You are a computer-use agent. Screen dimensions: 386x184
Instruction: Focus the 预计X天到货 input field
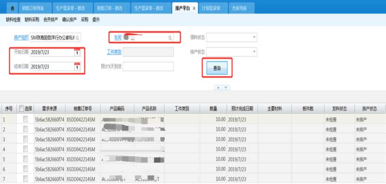pos(148,66)
